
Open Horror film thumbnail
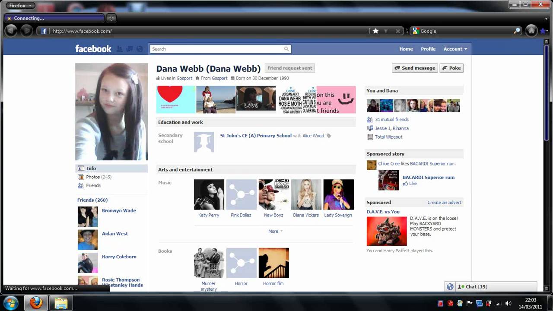[x=273, y=263]
